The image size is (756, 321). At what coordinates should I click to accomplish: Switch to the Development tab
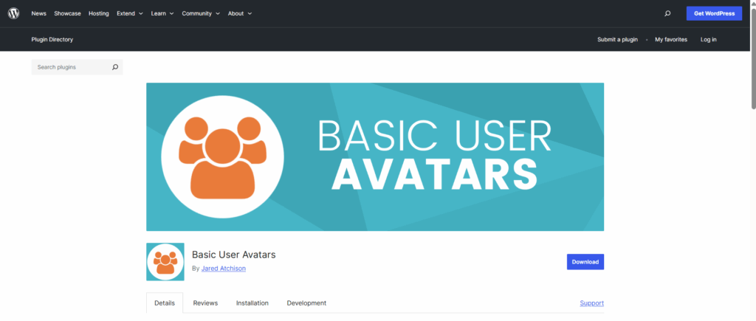tap(306, 303)
